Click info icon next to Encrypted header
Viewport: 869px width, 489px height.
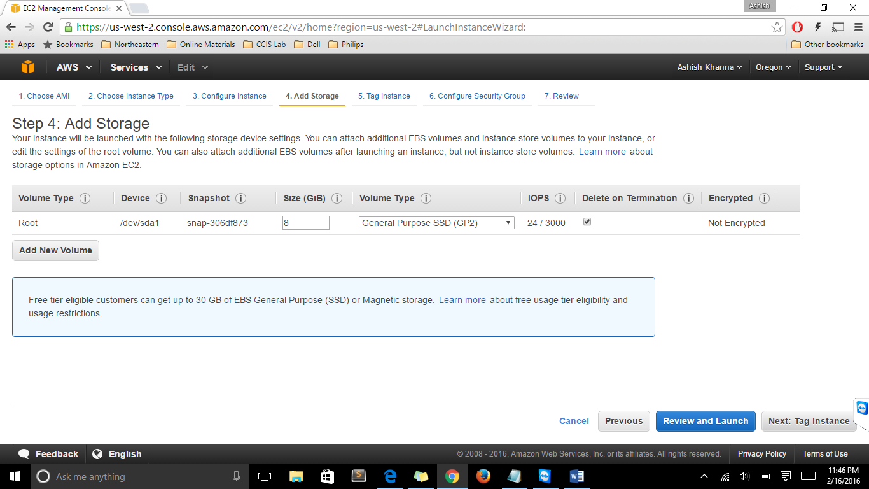click(764, 199)
